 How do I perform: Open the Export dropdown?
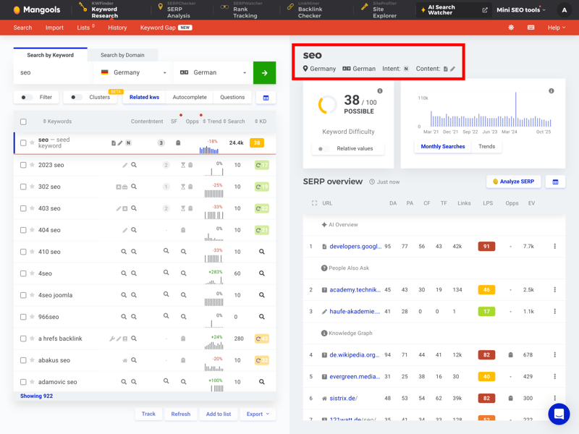pos(257,414)
